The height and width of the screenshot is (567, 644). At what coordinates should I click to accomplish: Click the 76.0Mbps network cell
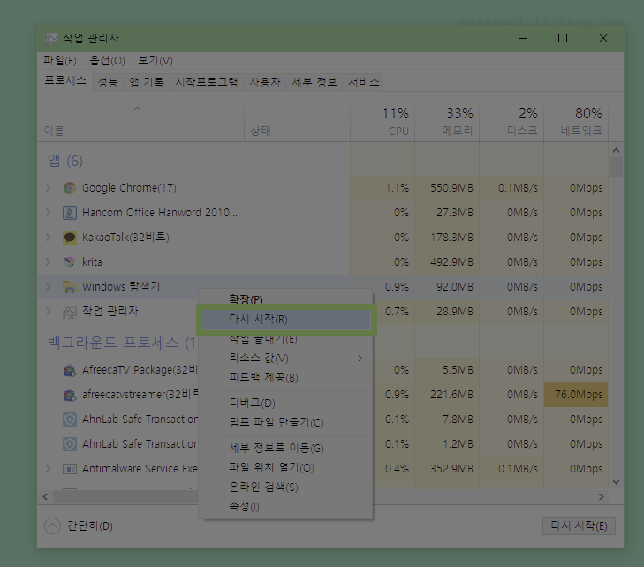tap(576, 395)
